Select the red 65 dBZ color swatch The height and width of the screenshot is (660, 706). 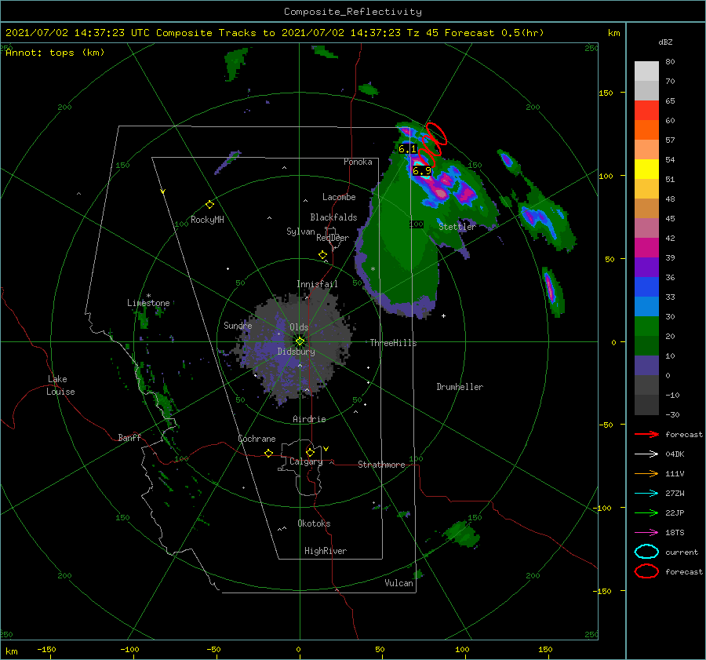(x=646, y=110)
